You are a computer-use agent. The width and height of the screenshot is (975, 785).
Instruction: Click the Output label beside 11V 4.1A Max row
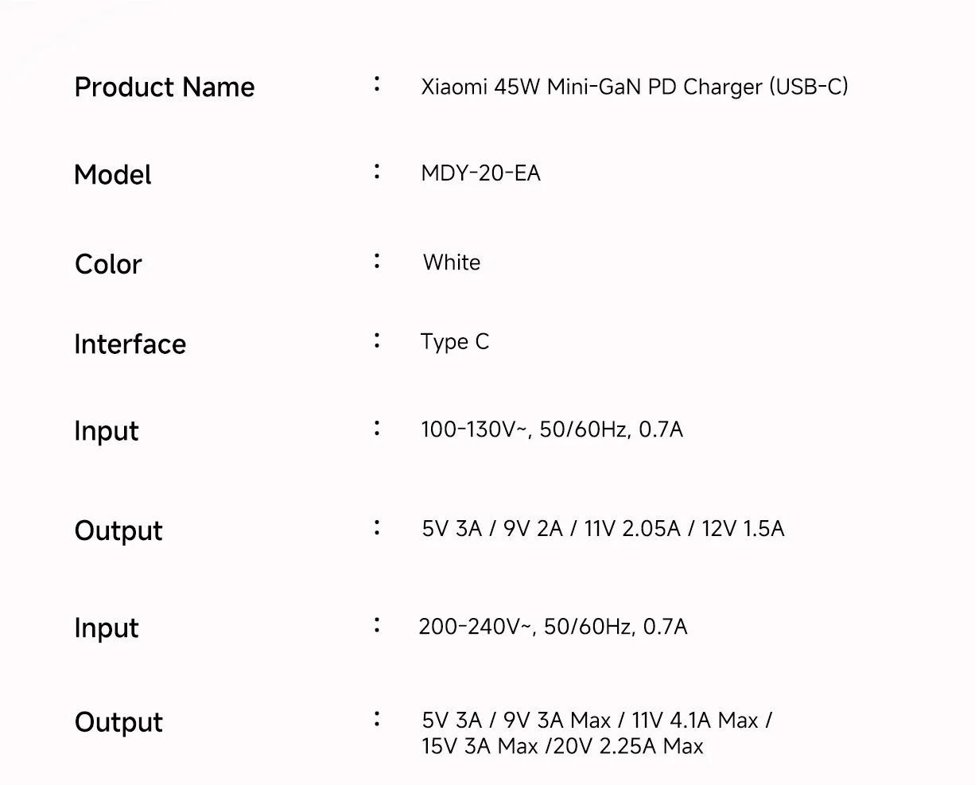click(x=118, y=722)
